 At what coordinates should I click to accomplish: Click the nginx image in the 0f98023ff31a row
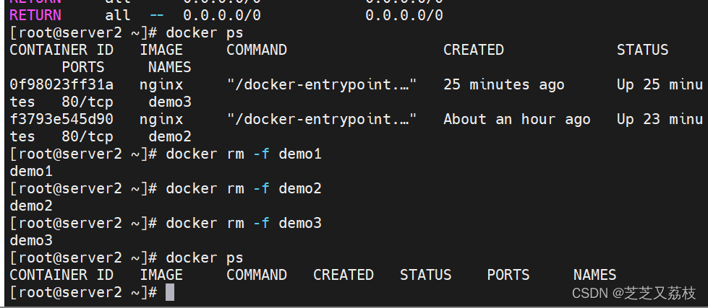161,84
